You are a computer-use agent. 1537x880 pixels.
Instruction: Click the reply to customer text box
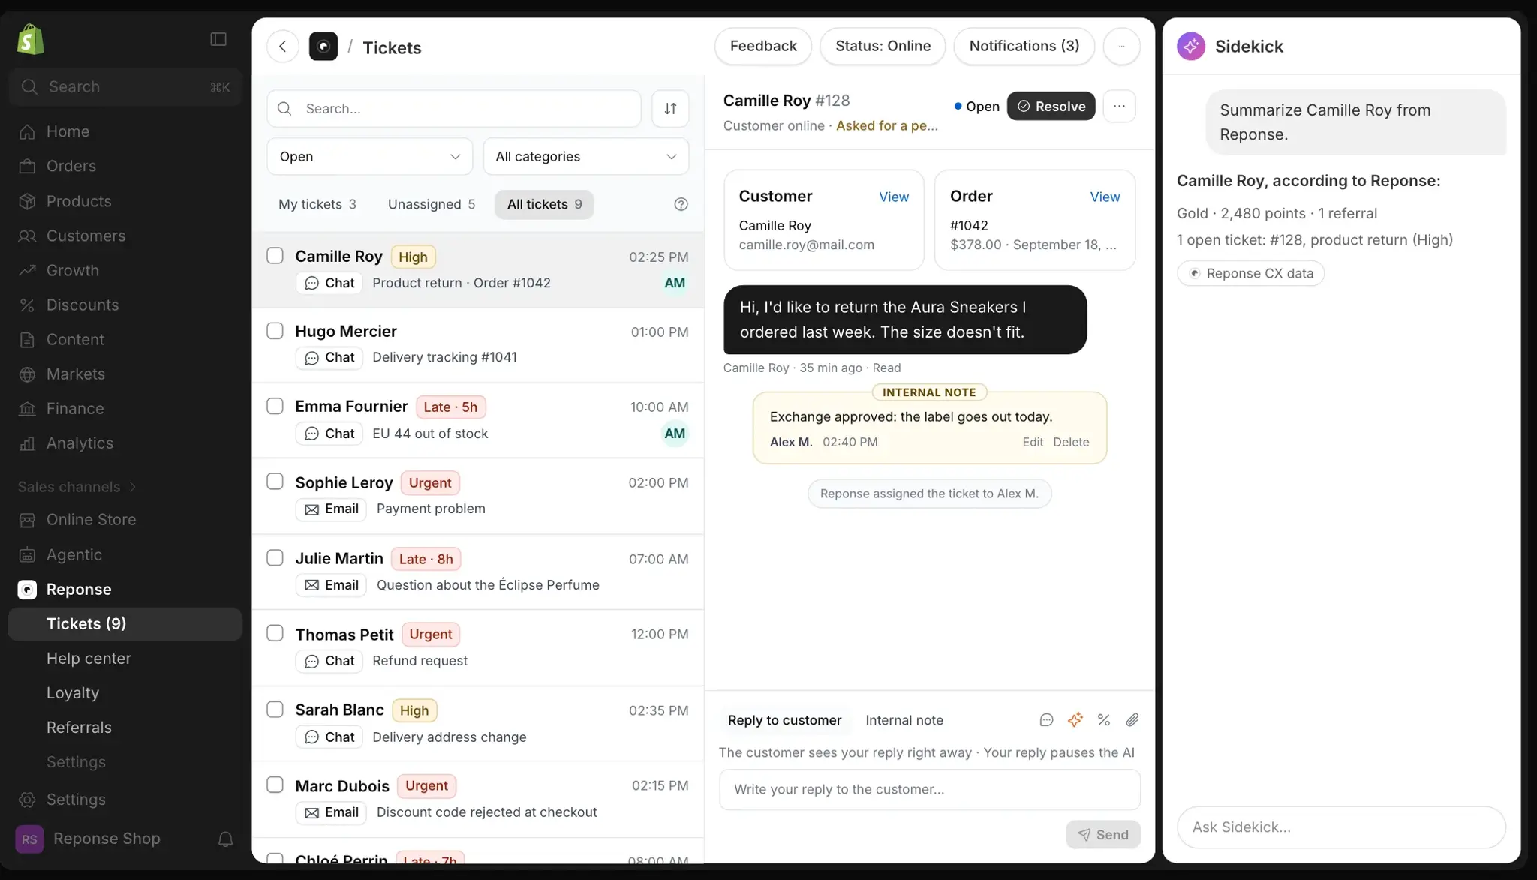point(929,789)
